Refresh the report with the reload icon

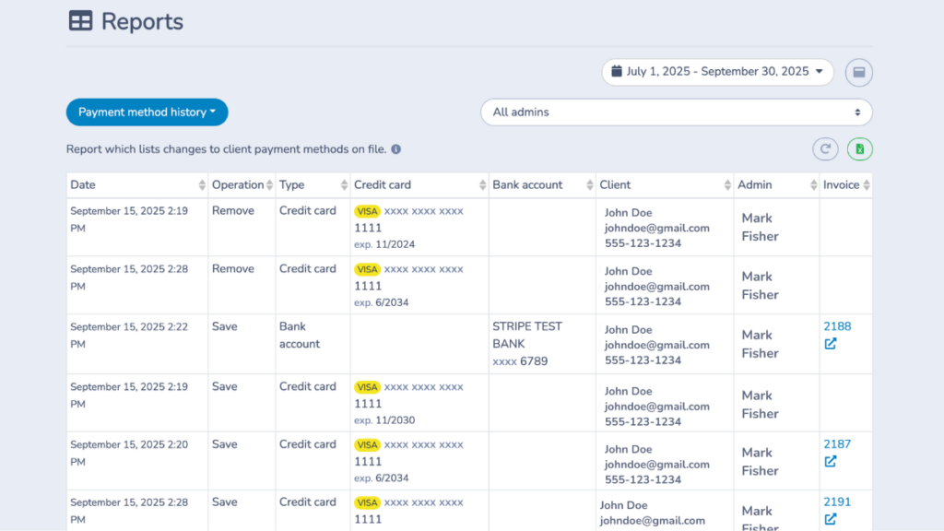tap(825, 148)
